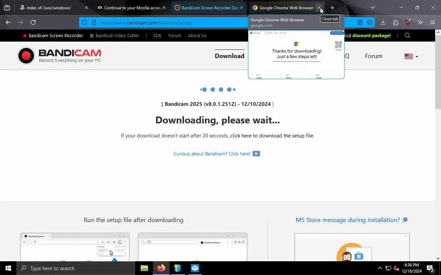
Task: Click Chrome tab preview thumbnail
Action: [x=296, y=55]
